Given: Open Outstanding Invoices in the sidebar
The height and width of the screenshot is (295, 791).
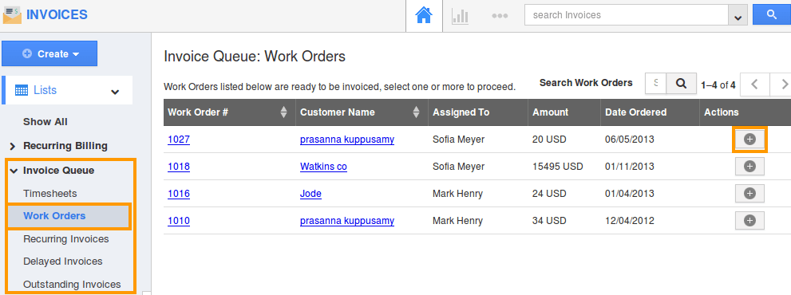Looking at the screenshot, I should (x=72, y=284).
